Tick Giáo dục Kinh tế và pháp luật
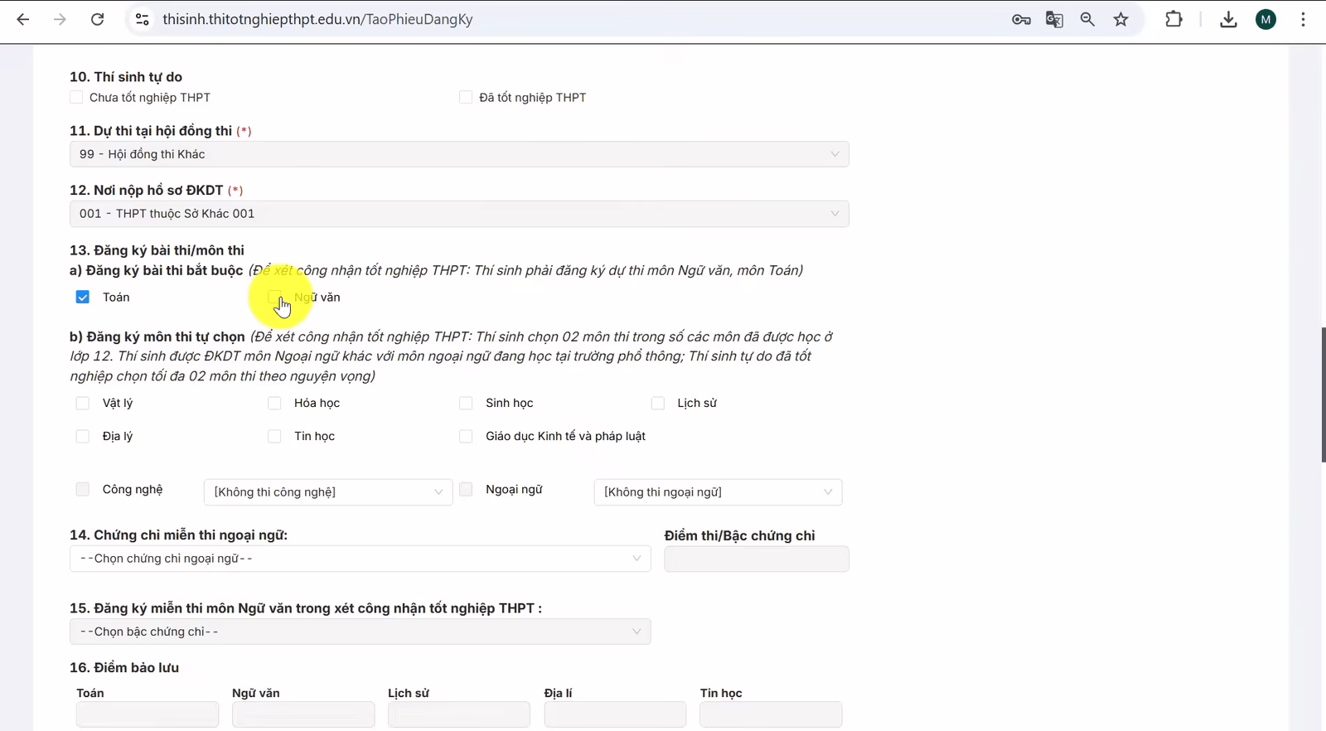This screenshot has width=1326, height=731. 466,436
